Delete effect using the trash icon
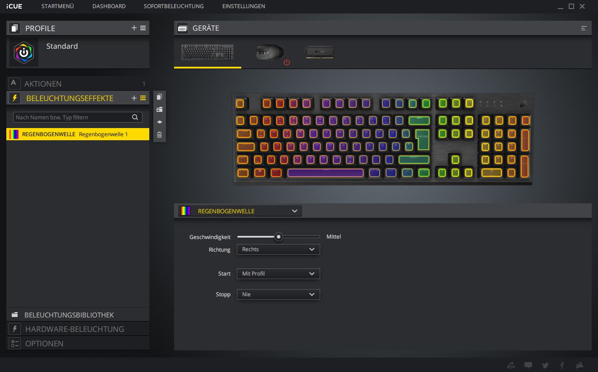Screen dimensions: 598x372 159,134
